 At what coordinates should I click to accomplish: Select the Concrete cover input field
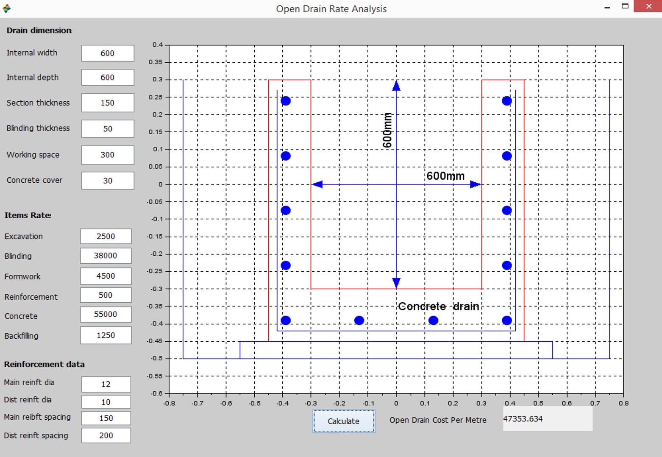point(107,180)
